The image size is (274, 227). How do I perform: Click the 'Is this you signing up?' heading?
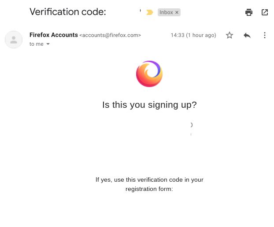149,105
